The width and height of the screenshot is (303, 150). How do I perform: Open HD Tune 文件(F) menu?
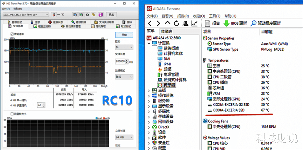tap(6, 9)
